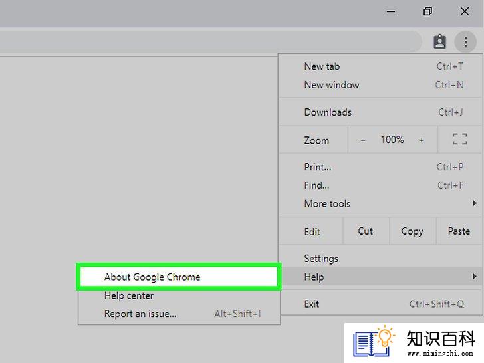Select Report an issue... option
Viewport: 484px width, 363px height.
179,314
